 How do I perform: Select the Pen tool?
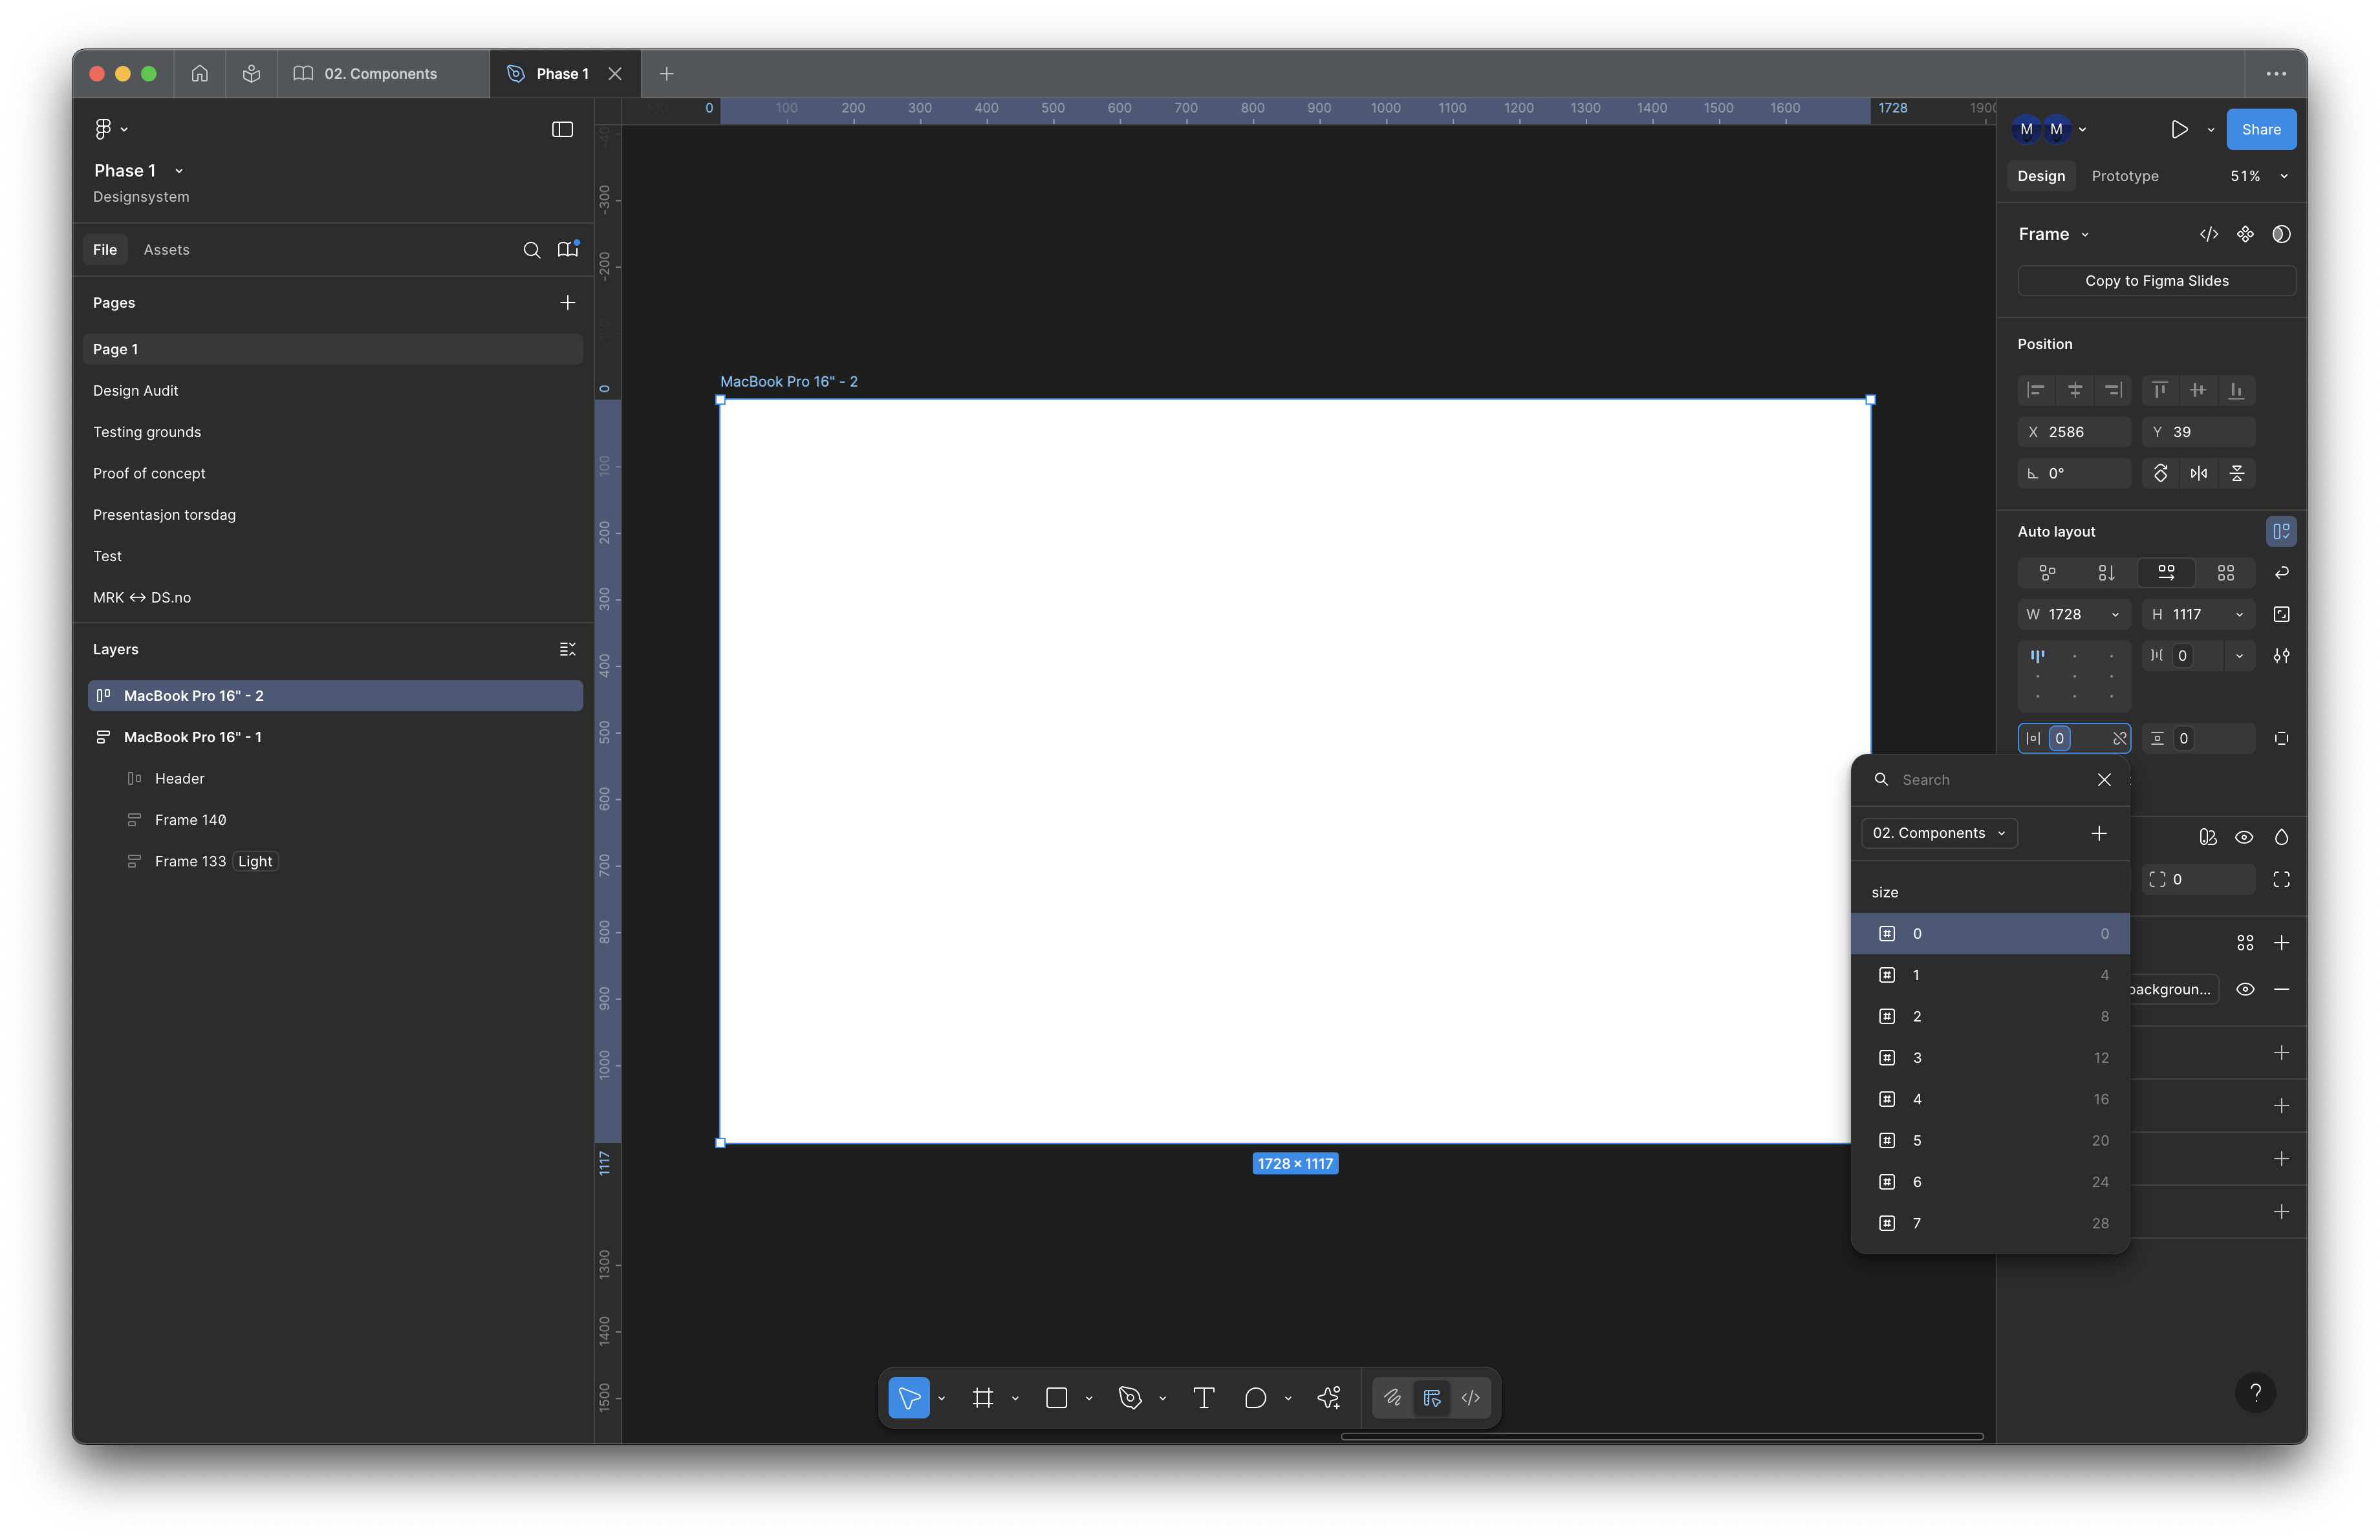tap(1130, 1397)
